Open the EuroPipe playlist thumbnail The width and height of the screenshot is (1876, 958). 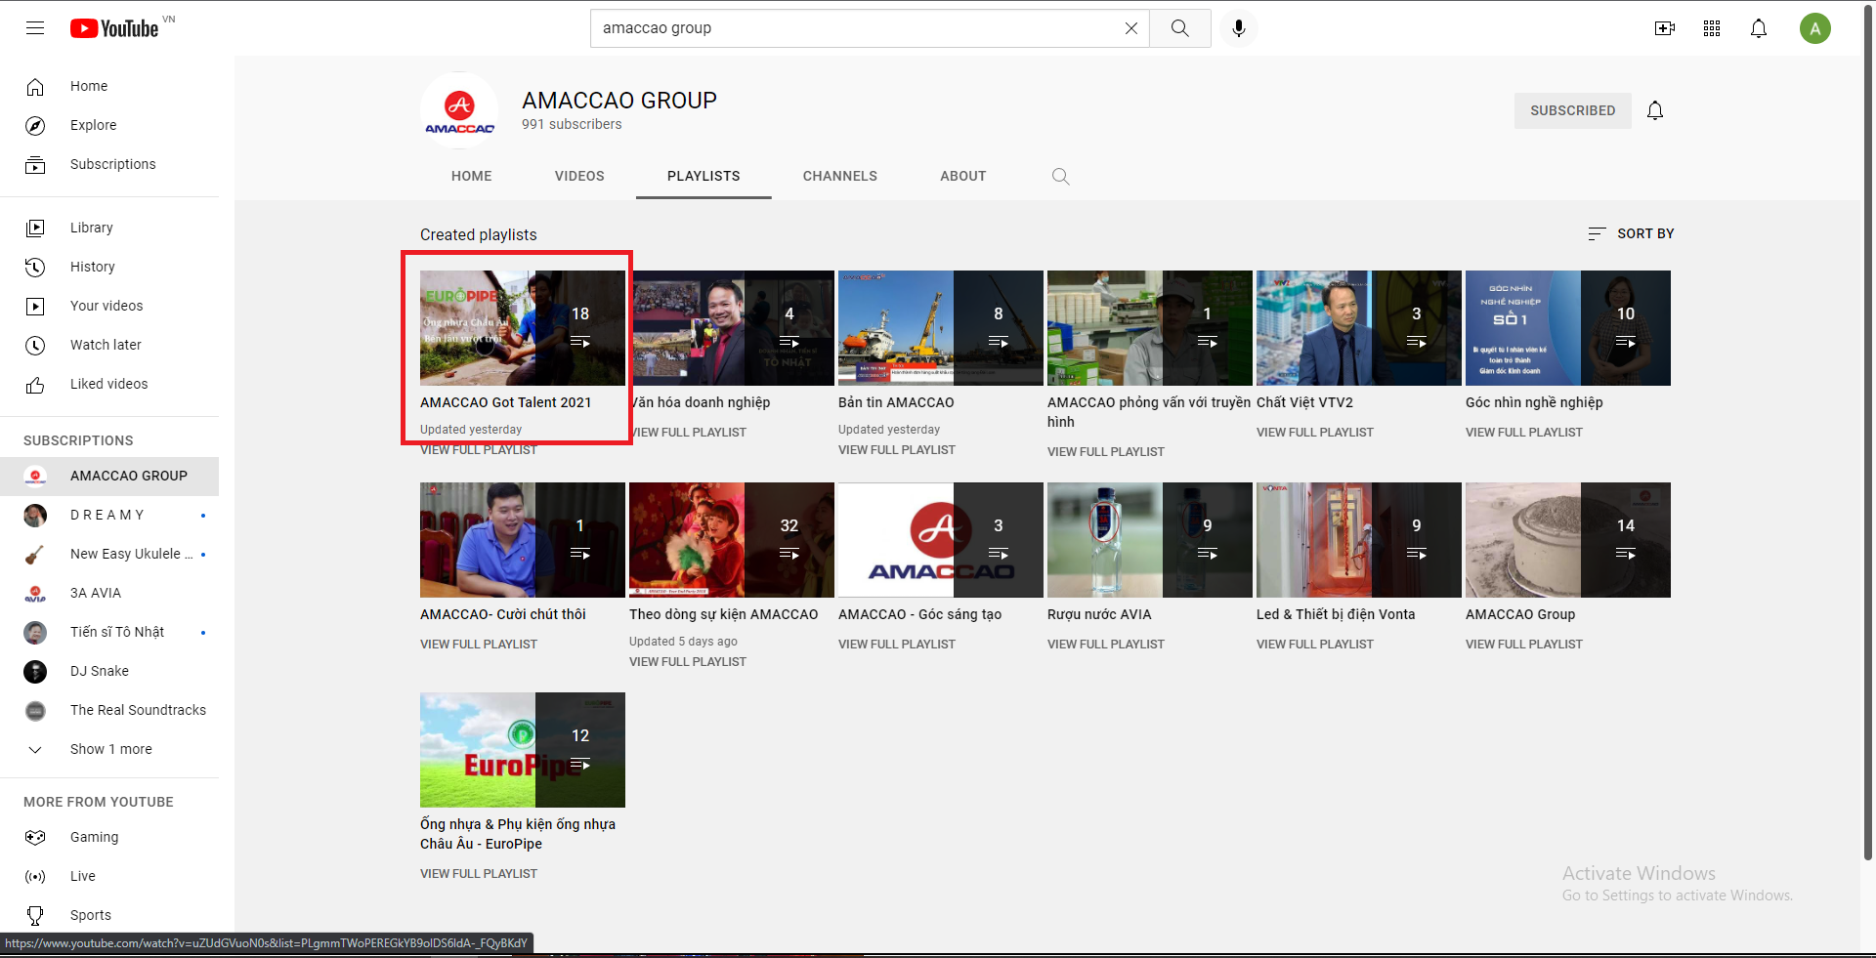[523, 750]
